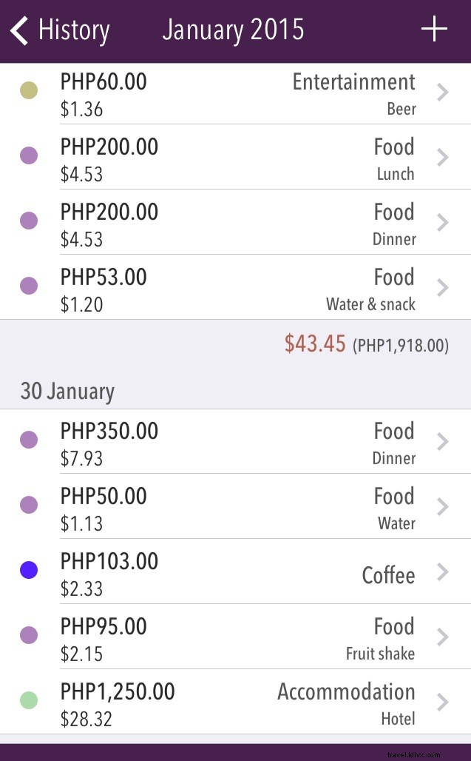
Task: Open the Lunch expense detail chevron
Action: tap(442, 158)
